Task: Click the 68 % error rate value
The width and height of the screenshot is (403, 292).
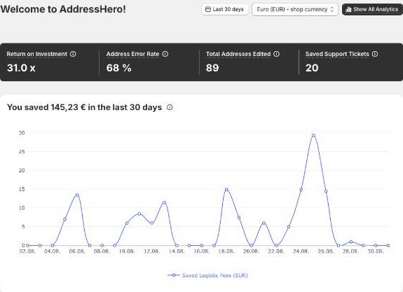Action: point(118,68)
